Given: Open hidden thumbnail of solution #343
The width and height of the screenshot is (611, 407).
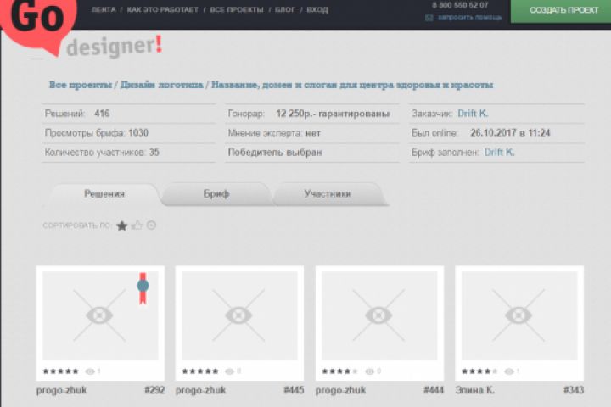Looking at the screenshot, I should (x=519, y=315).
